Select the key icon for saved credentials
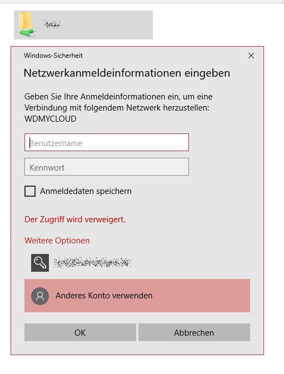284x374 pixels. tap(40, 263)
